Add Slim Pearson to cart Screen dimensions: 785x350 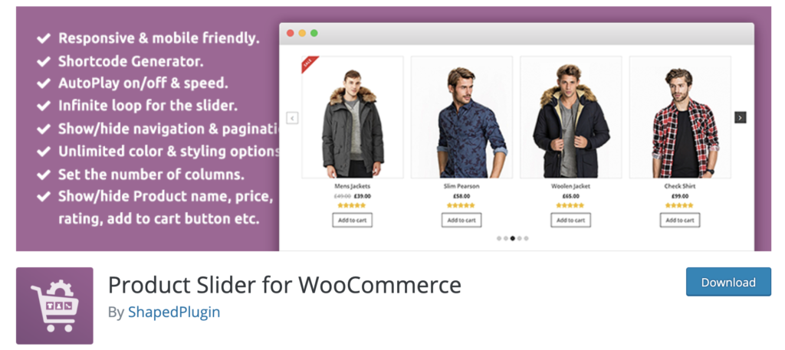pyautogui.click(x=461, y=221)
